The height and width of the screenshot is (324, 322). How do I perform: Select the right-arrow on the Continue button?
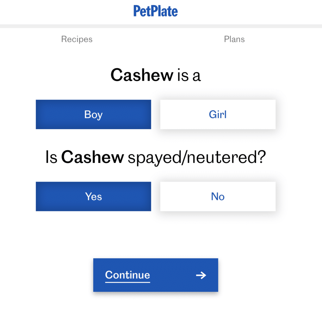[201, 275]
